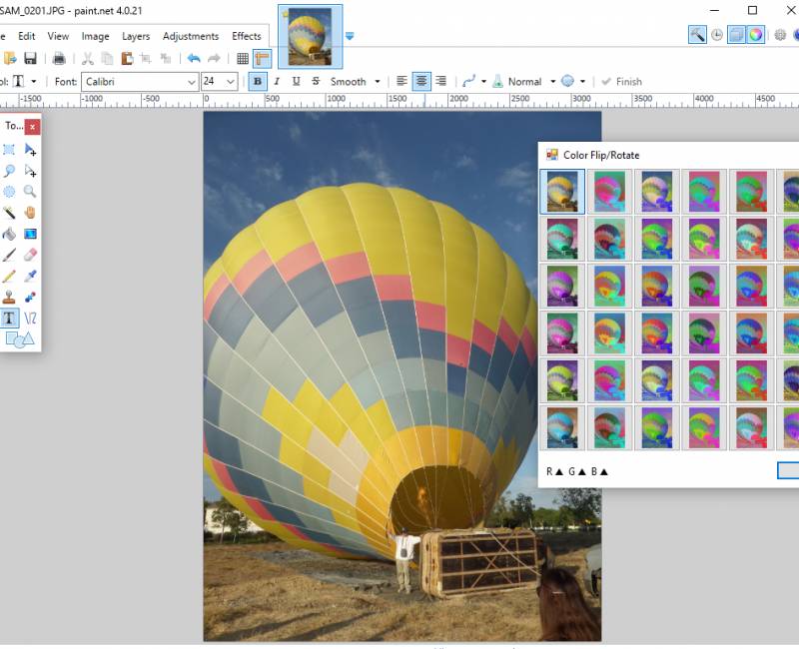Open the image list dropdown arrow
The height and width of the screenshot is (649, 799).
pyautogui.click(x=349, y=36)
